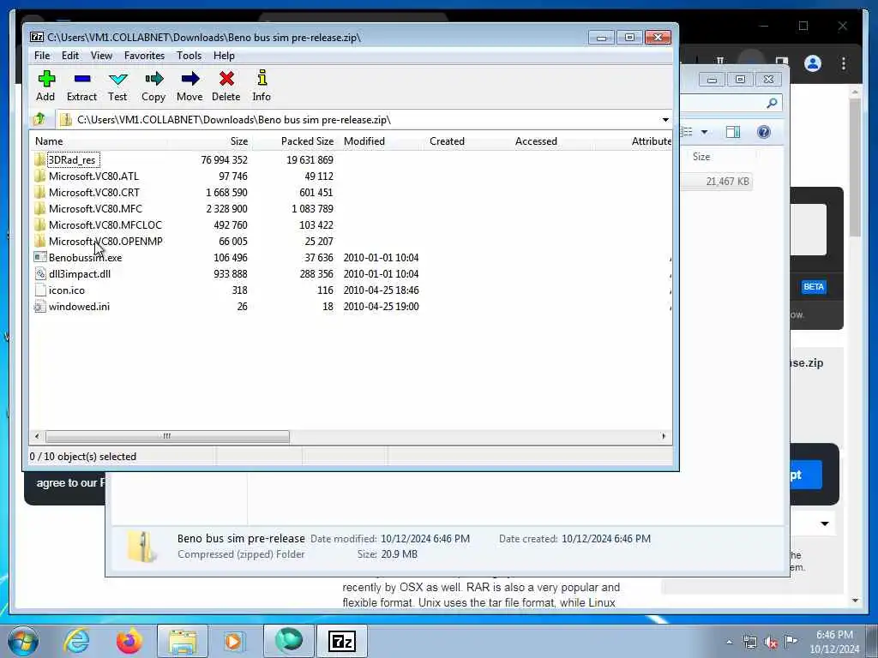This screenshot has height=658, width=878.
Task: Click the 76 994 352 size value
Action: pos(224,160)
